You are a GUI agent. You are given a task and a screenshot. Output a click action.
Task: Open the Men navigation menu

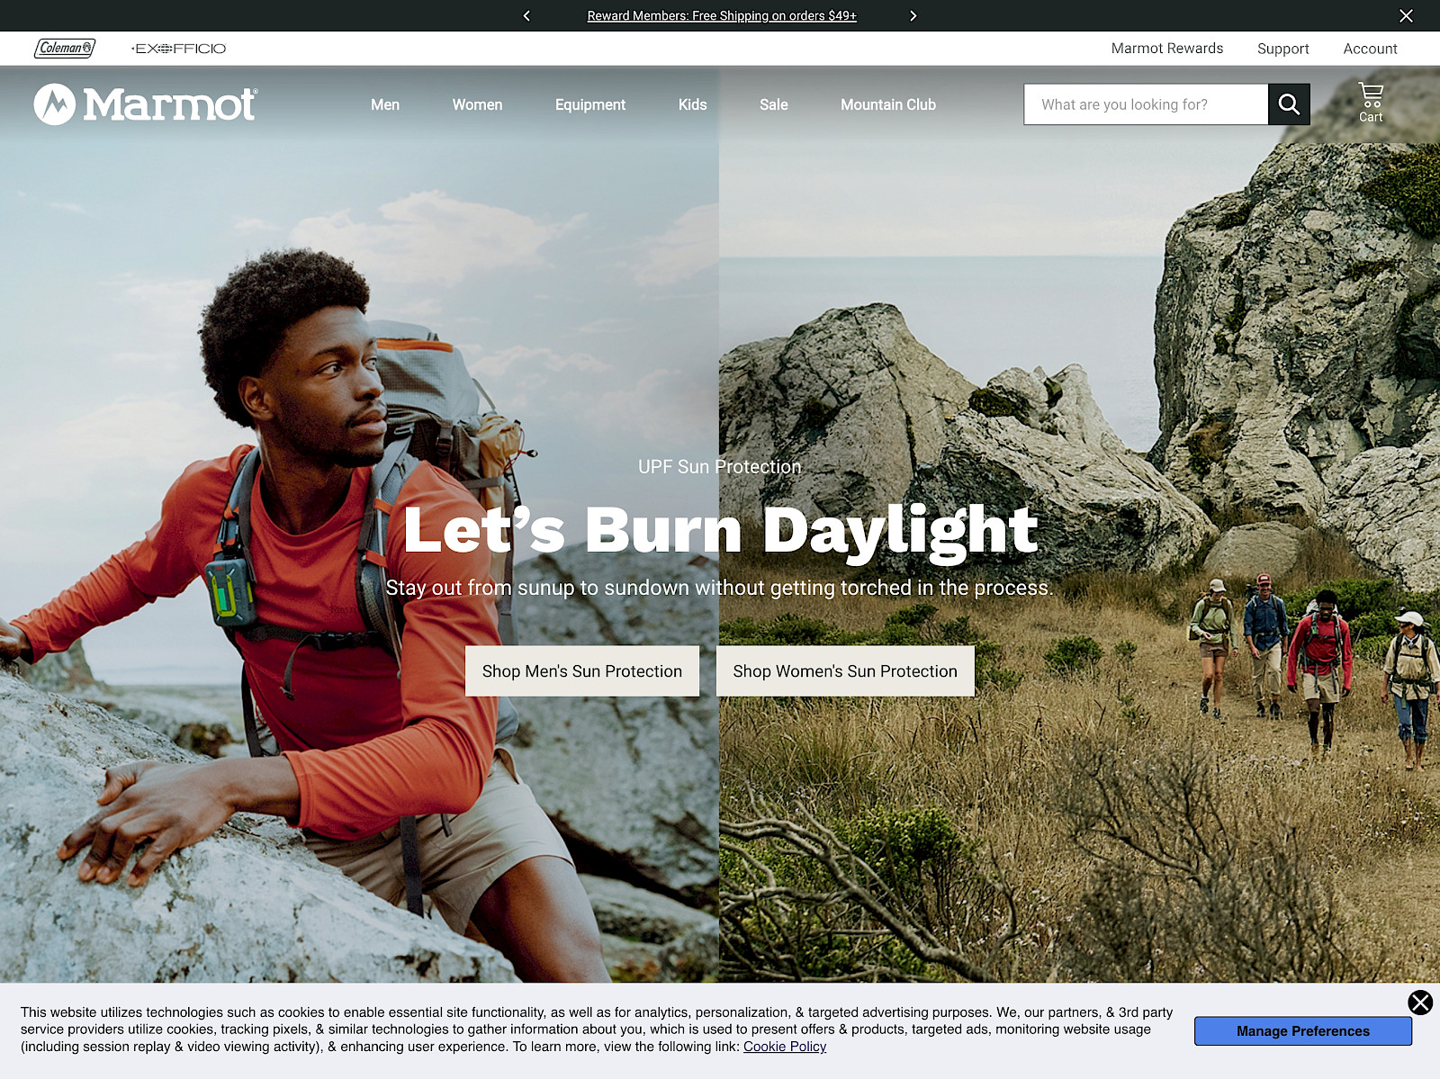point(385,104)
